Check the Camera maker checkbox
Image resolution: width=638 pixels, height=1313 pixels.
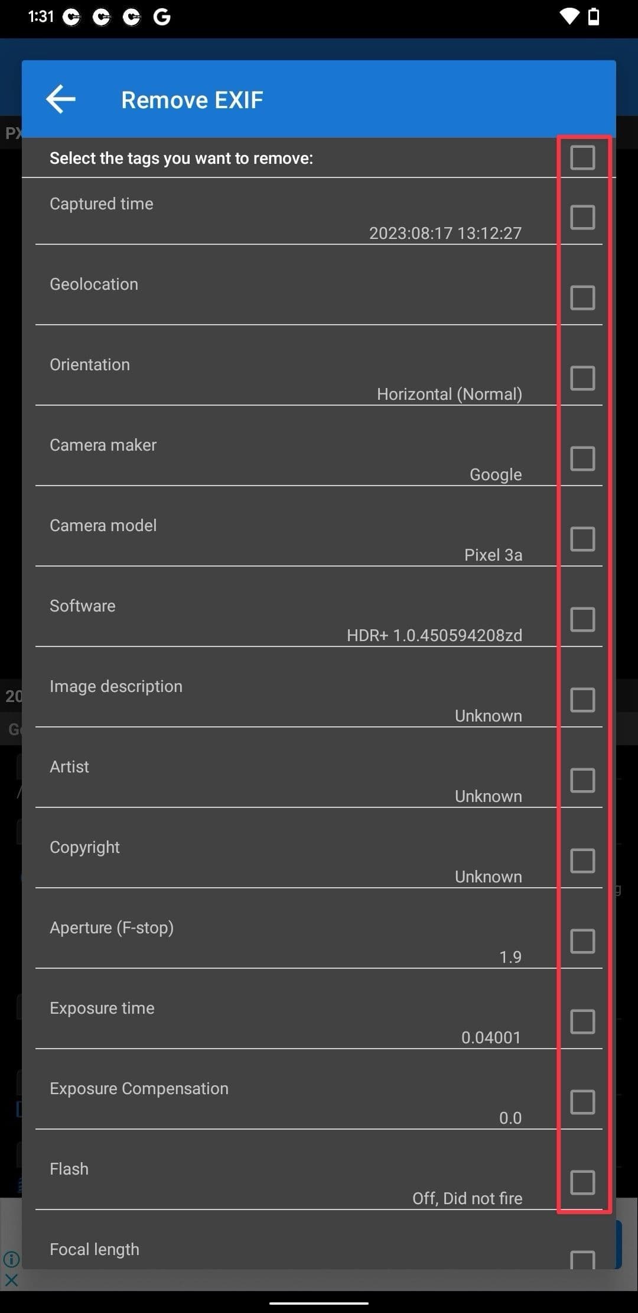click(582, 458)
